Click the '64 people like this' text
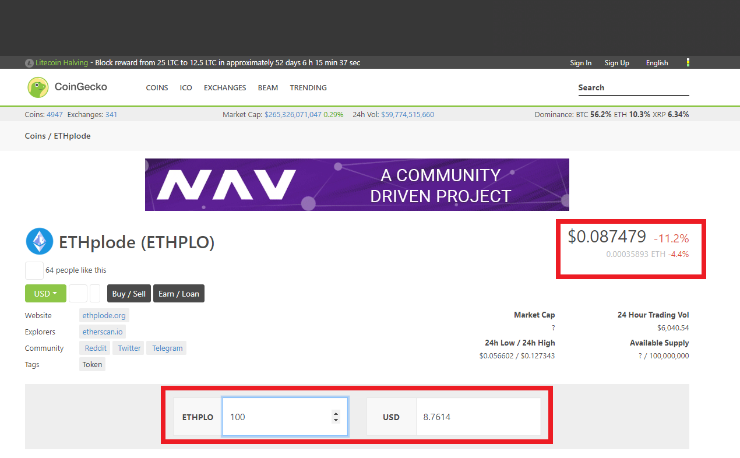This screenshot has width=740, height=458. tap(76, 270)
